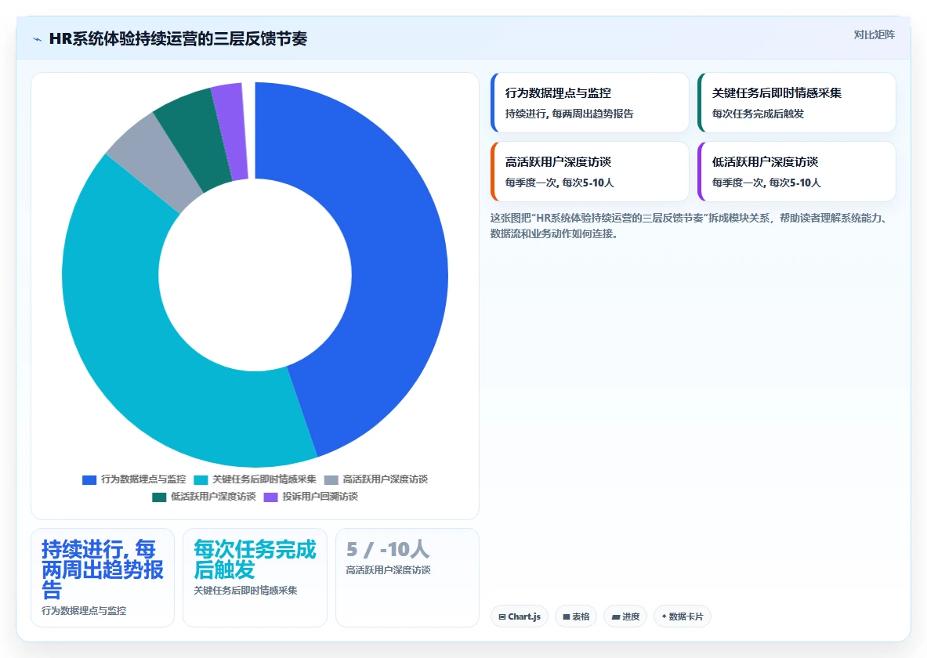Click the lightning icon beside the title
This screenshot has height=658, width=927.
38,40
